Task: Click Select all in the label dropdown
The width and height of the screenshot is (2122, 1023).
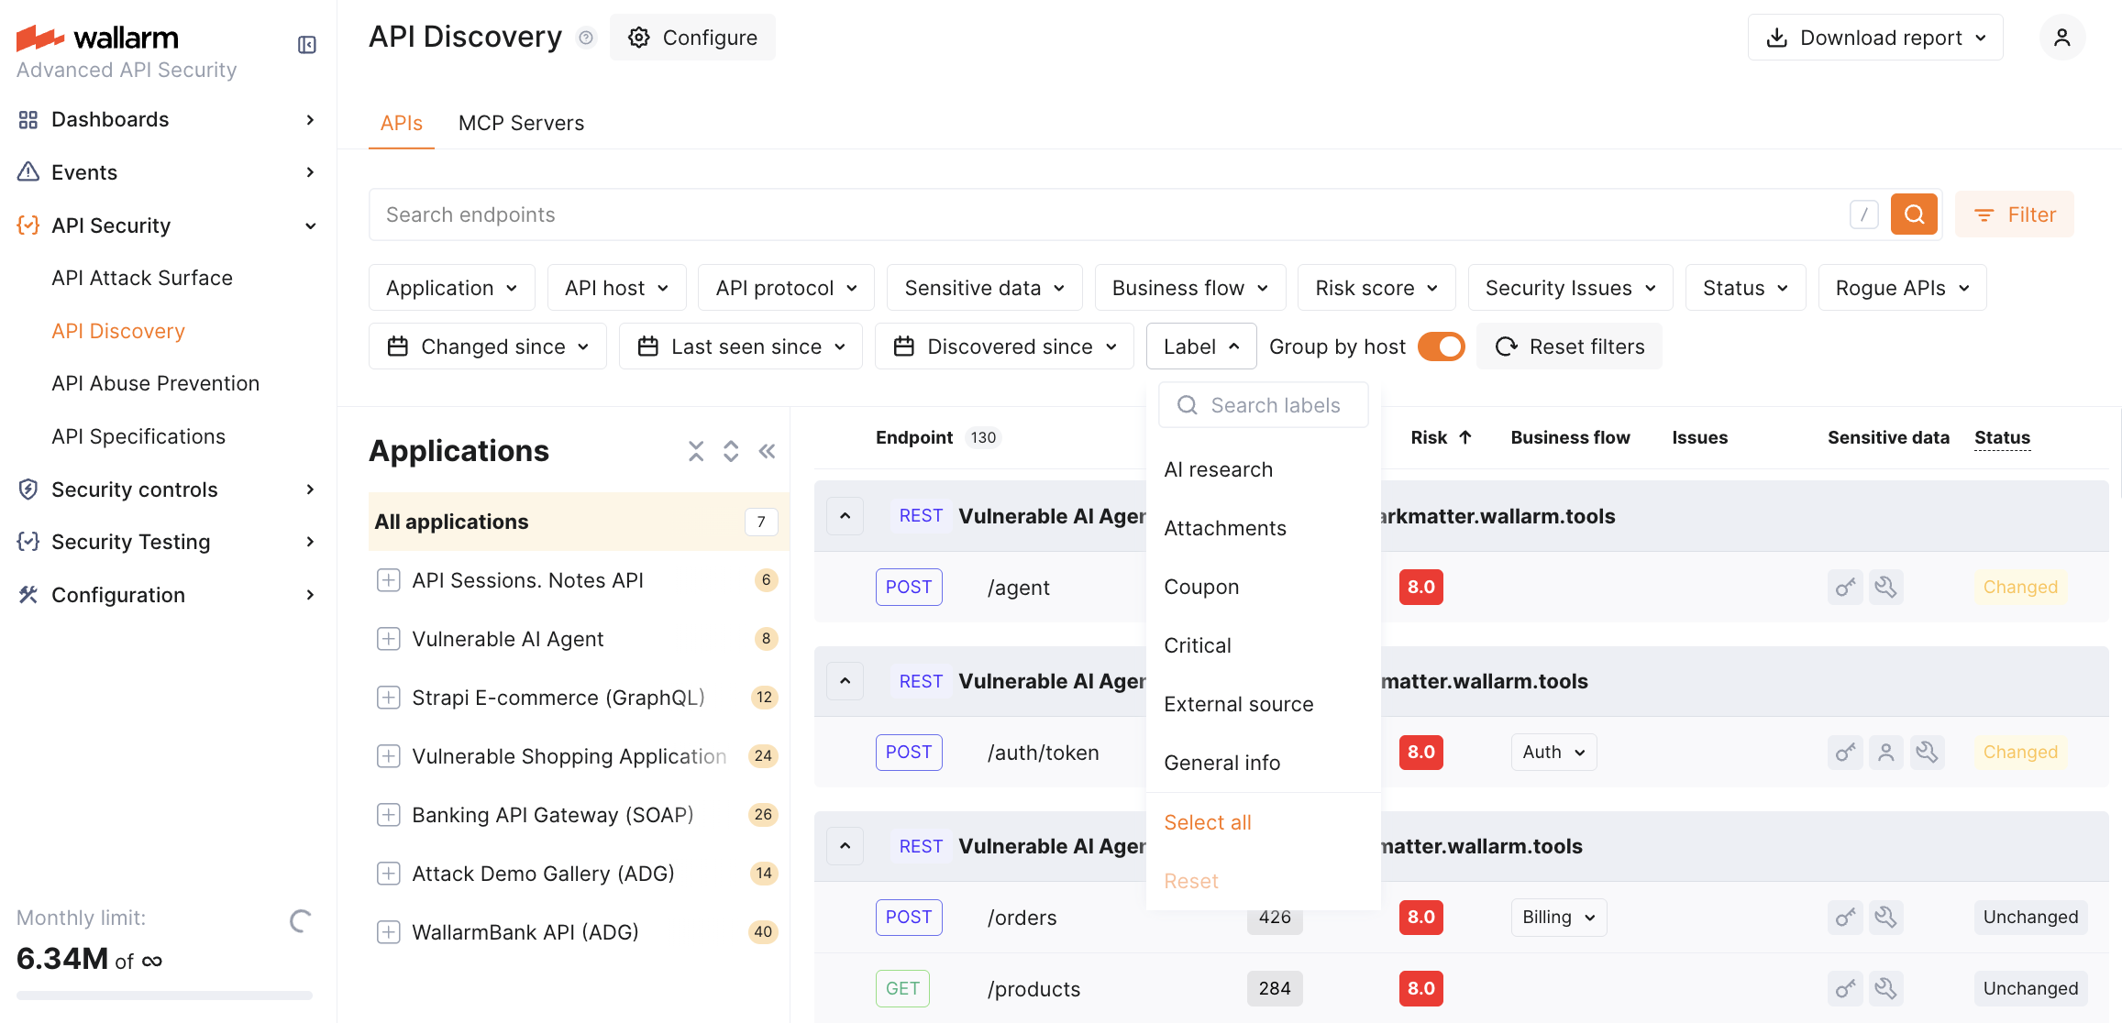Action: pyautogui.click(x=1207, y=822)
